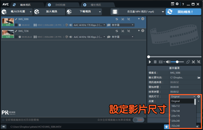Rename IMG_5086 with the pencil icon
203x130 pixels.
click(16, 19)
